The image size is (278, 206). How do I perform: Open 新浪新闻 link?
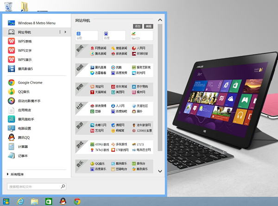120,54
